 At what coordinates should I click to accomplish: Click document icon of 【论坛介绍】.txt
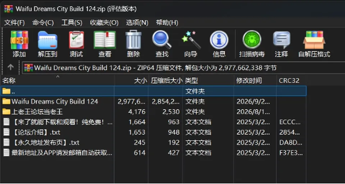click(6, 132)
